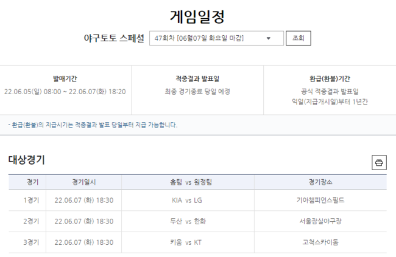The image size is (396, 257).
Task: Click the 홈팀 vs 원정팀 column header
Action: tap(188, 182)
